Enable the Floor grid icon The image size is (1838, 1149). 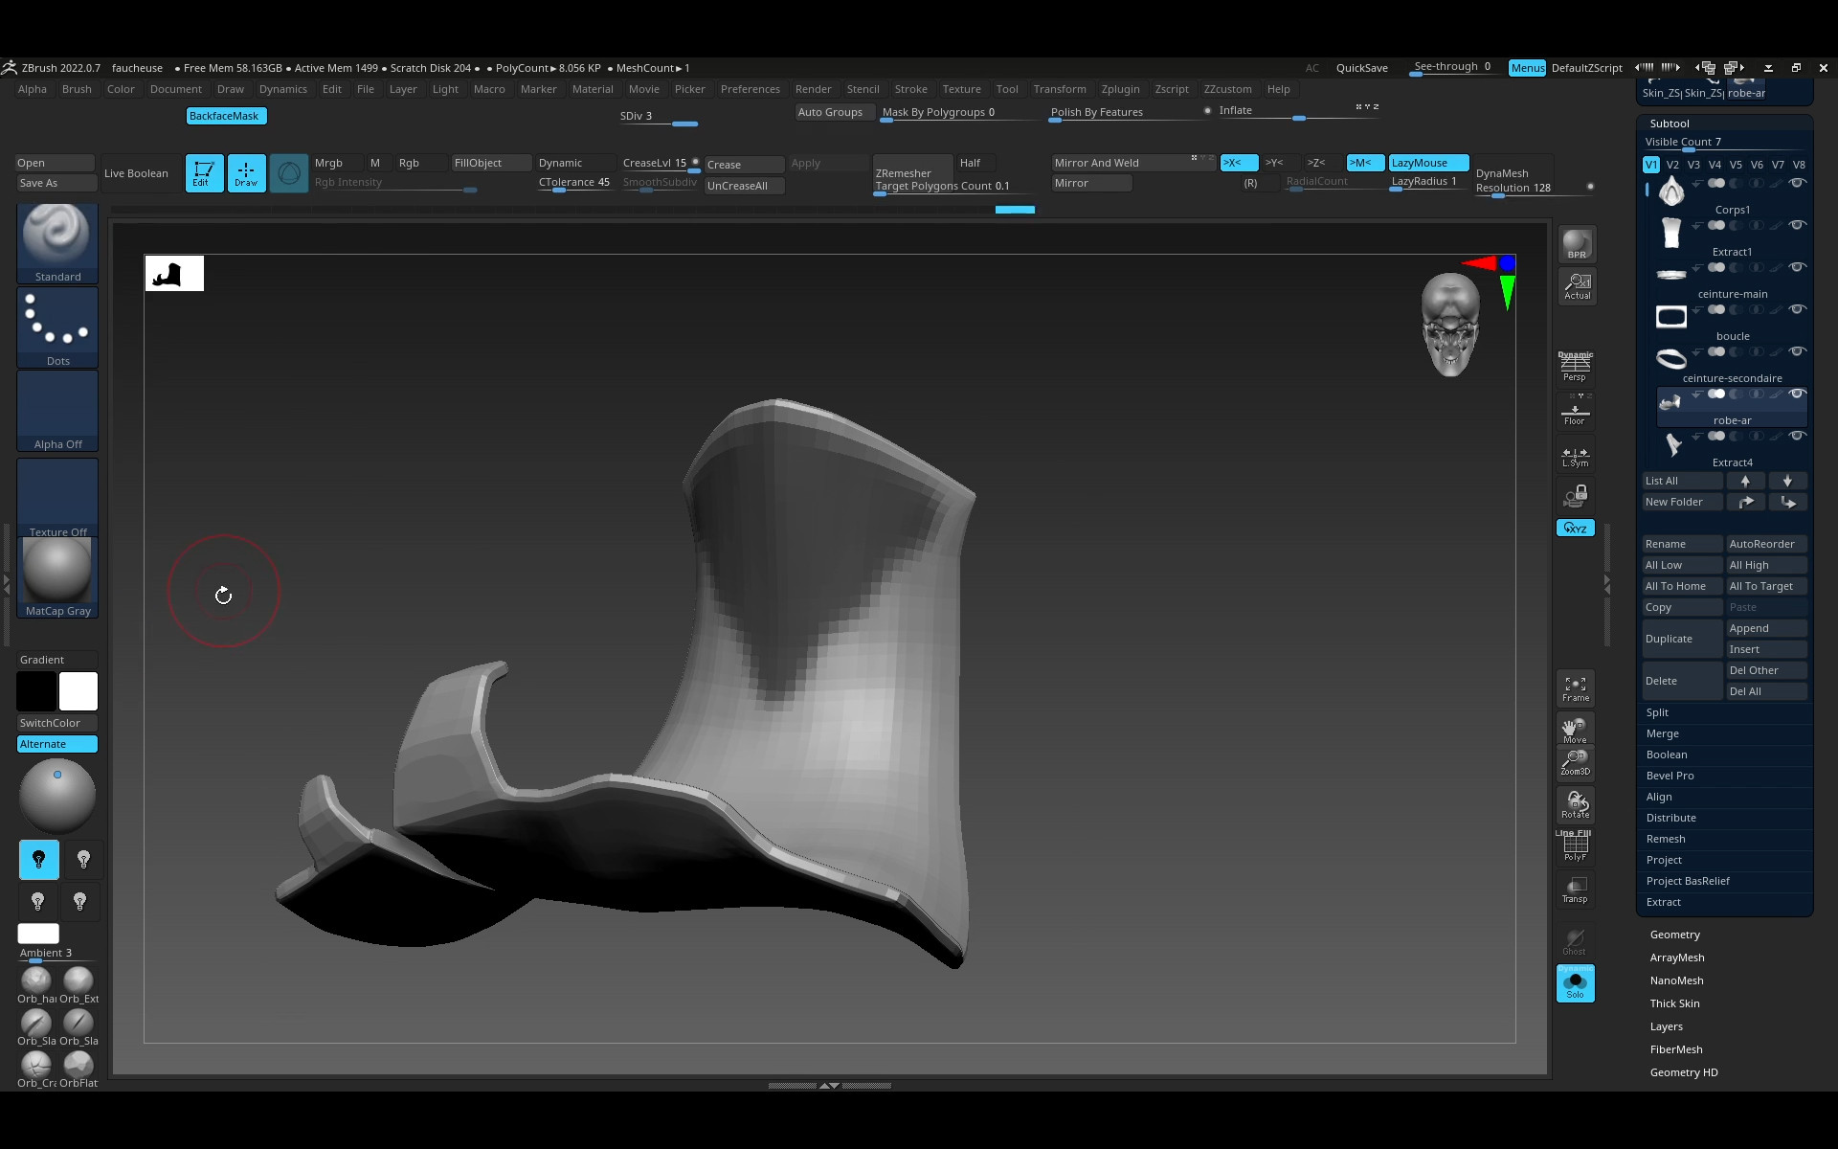coord(1575,415)
